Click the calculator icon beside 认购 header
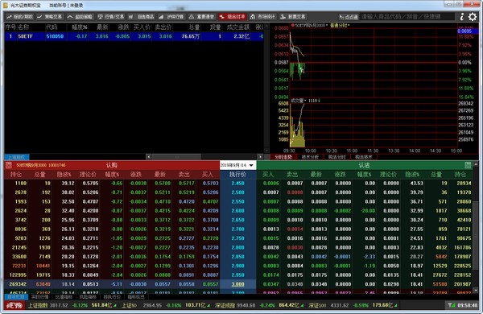 tap(9, 165)
